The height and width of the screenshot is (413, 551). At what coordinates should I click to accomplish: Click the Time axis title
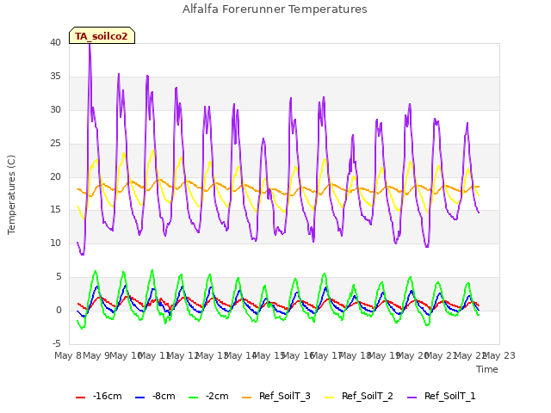click(487, 369)
